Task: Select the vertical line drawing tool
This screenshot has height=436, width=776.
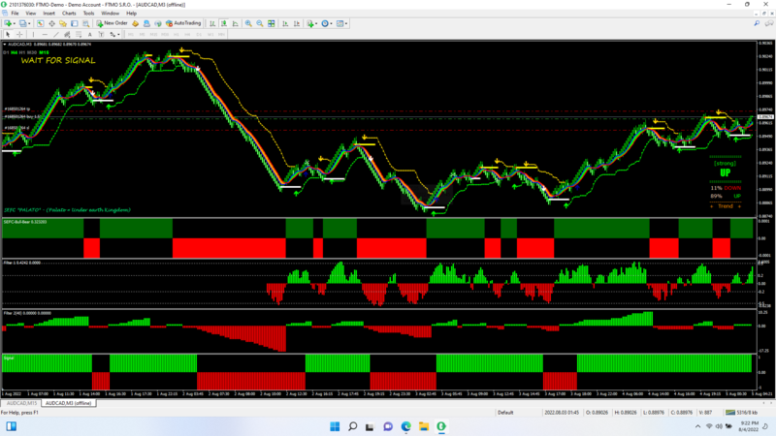Action: coord(33,34)
